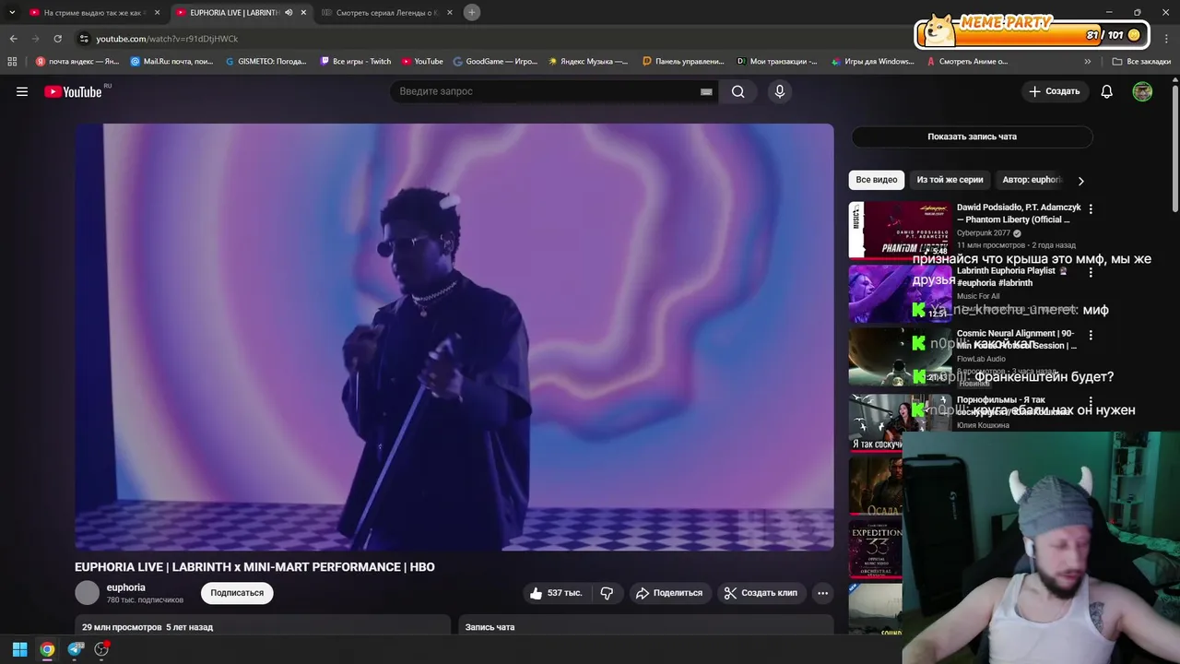This screenshot has height=664, width=1180.
Task: Go back in browser
Action: click(13, 39)
